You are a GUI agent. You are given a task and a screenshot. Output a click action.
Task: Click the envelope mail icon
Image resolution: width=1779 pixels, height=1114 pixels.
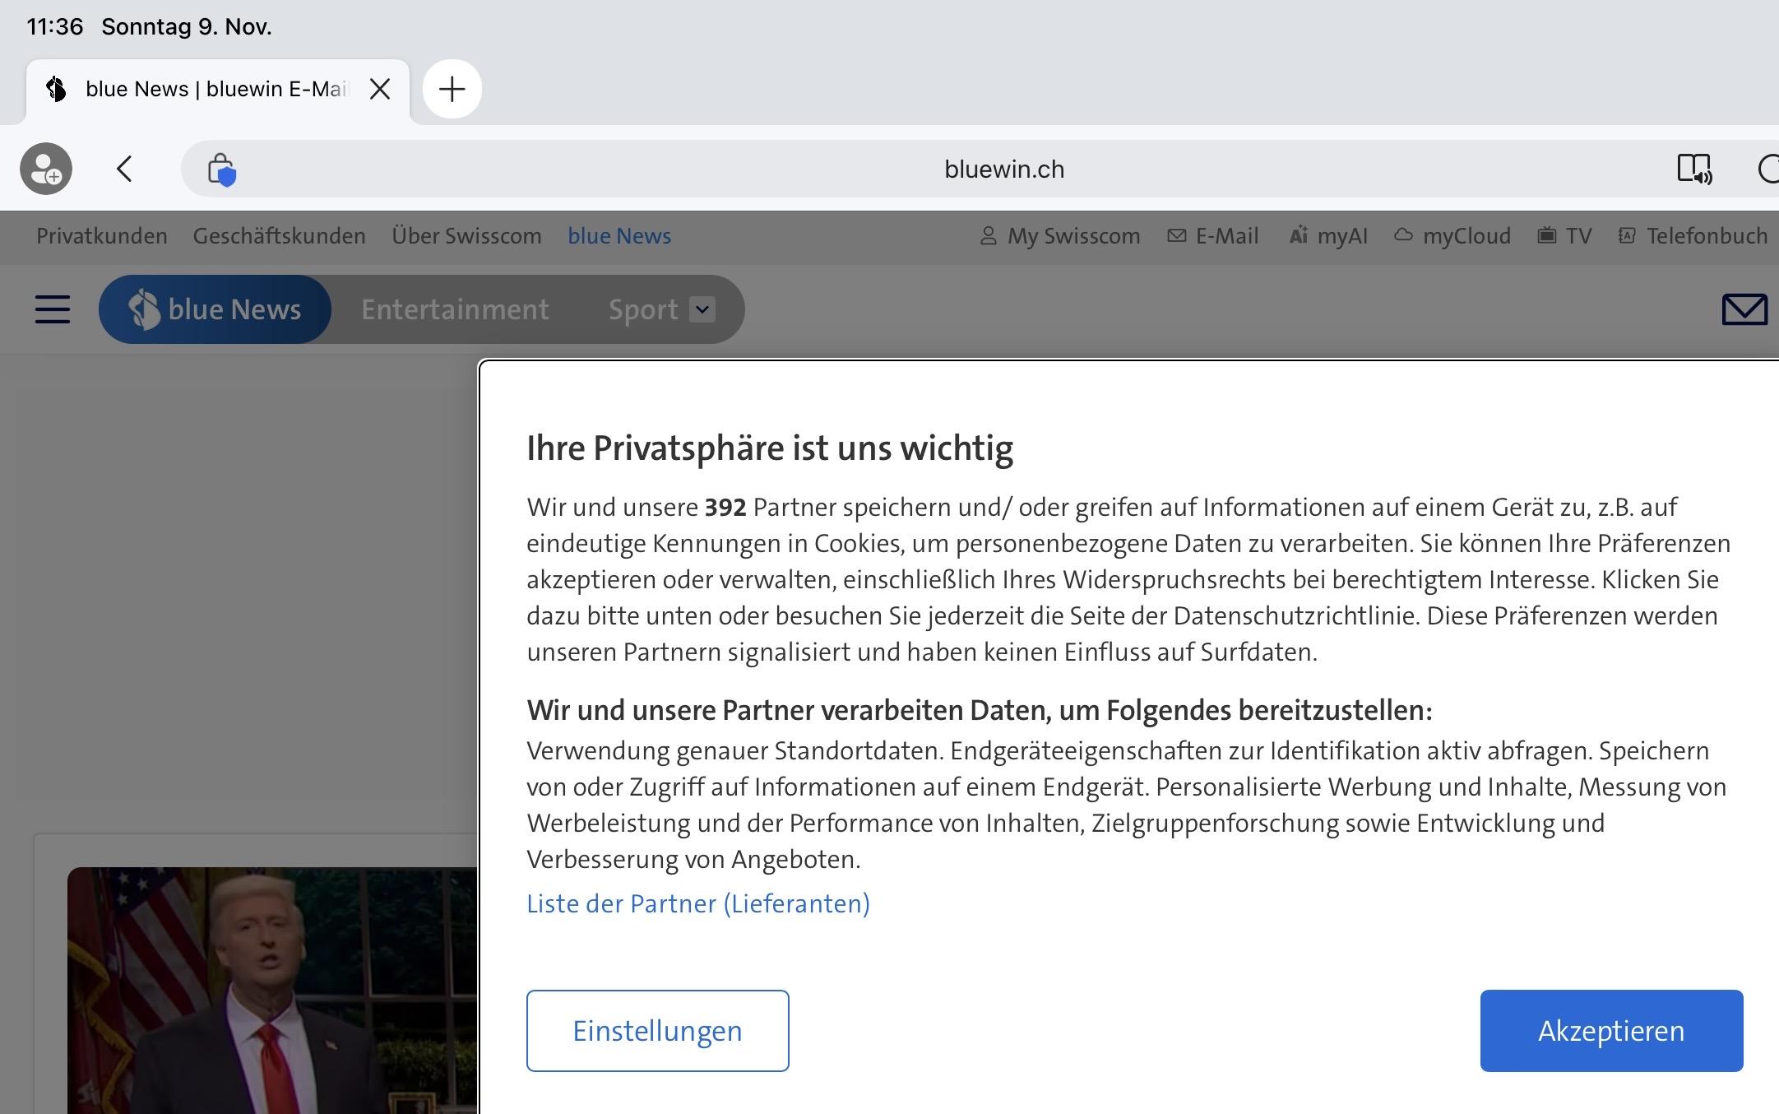pyautogui.click(x=1744, y=309)
